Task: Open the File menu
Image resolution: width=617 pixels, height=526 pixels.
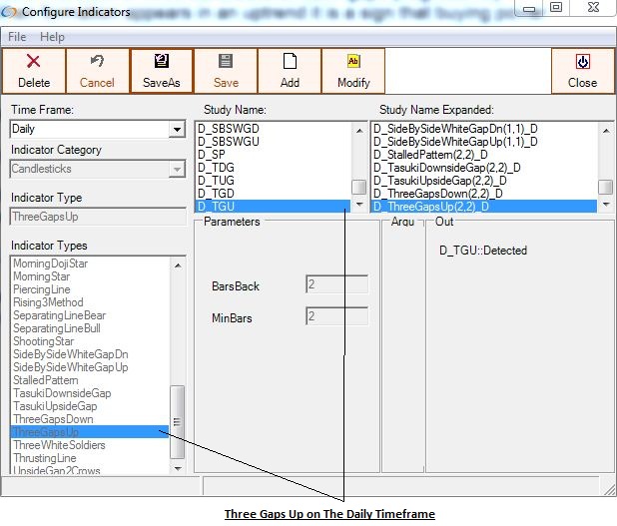Action: pyautogui.click(x=17, y=37)
